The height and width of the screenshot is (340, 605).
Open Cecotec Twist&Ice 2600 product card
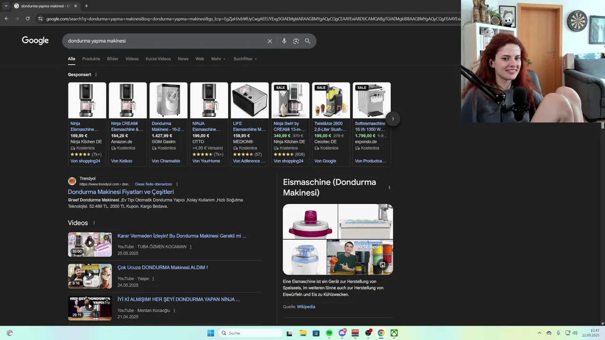(331, 124)
